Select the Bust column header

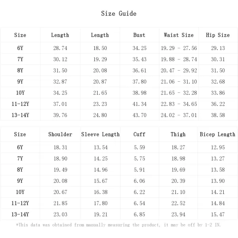[139, 35]
